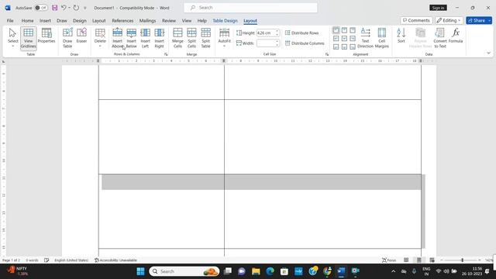Click Text Direction
The image size is (496, 279).
click(365, 38)
